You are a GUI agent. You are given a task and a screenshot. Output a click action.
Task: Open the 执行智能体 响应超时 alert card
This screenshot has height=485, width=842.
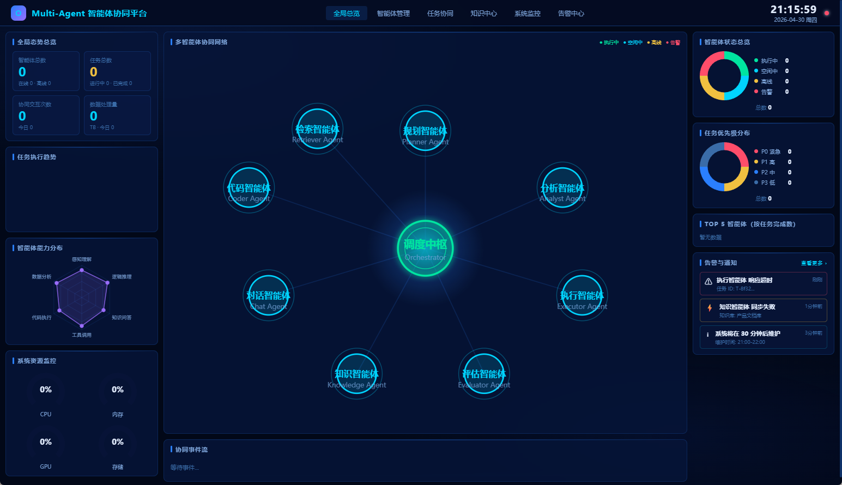point(764,284)
